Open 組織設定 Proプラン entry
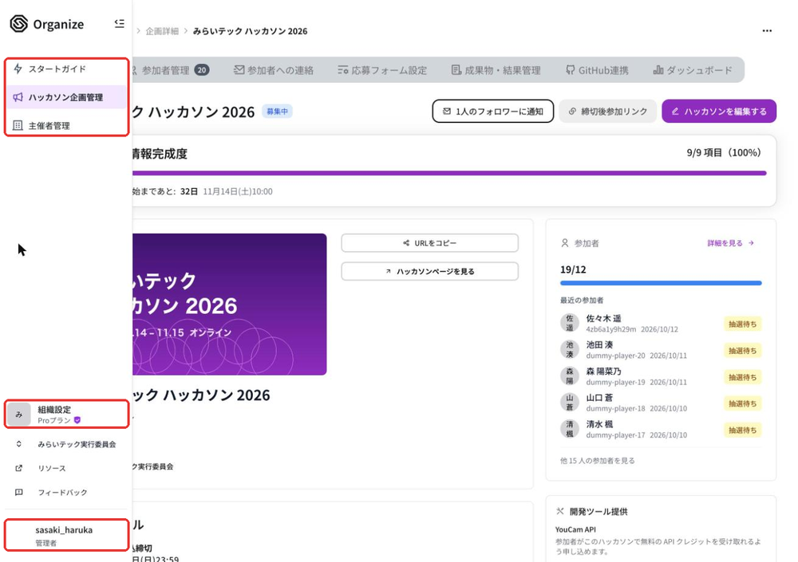The height and width of the screenshot is (562, 798). (66, 415)
